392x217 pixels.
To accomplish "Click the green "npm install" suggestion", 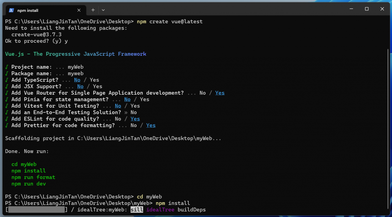I will (x=29, y=171).
